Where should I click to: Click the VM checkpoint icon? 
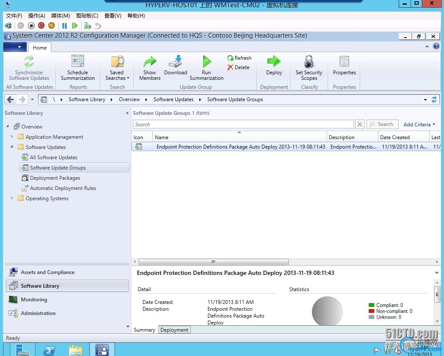click(88, 26)
